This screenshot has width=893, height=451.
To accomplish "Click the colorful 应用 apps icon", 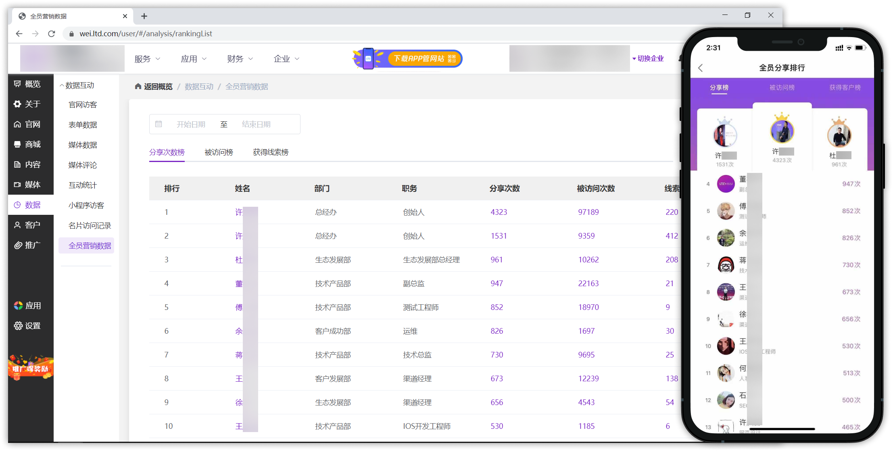I will [x=18, y=306].
